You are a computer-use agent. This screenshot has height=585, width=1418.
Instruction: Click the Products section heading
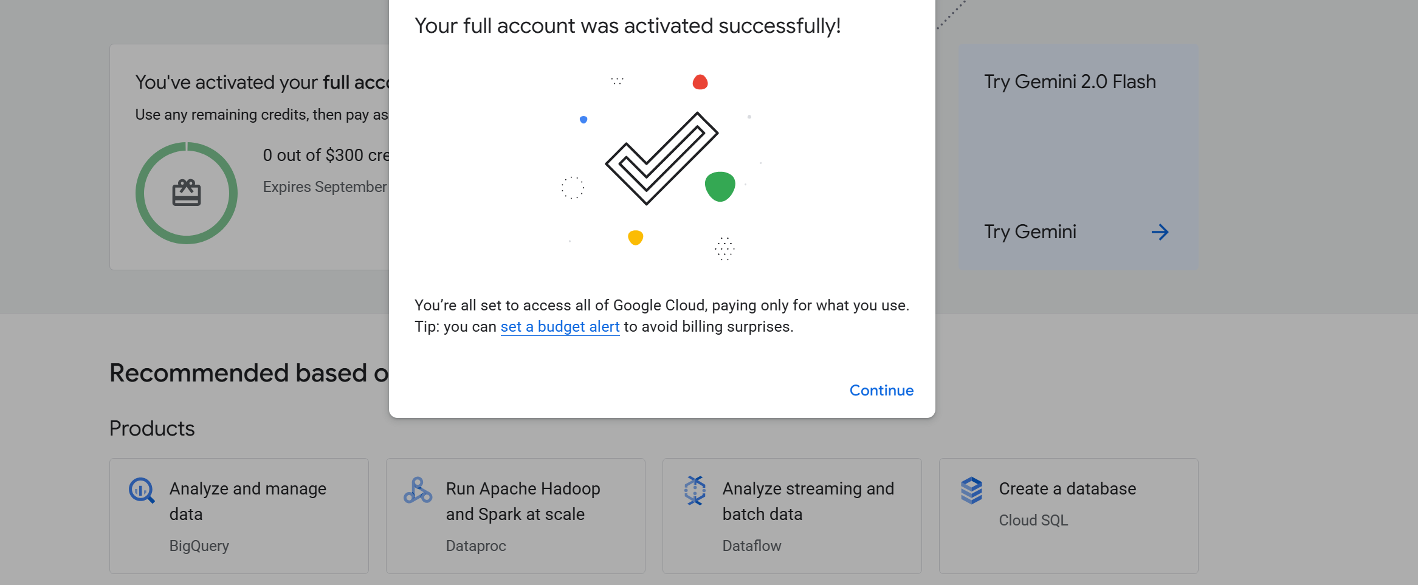[152, 428]
